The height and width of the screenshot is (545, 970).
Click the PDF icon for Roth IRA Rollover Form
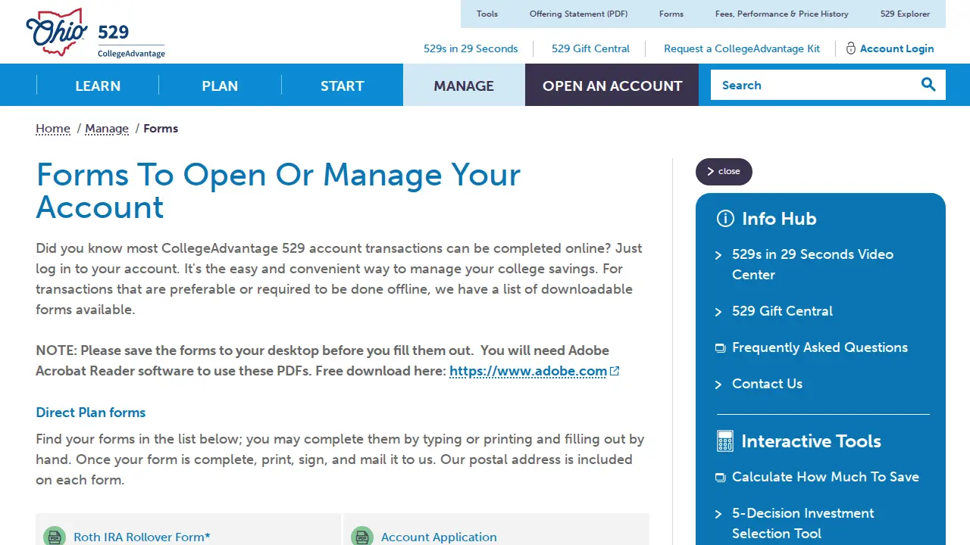[x=55, y=537]
